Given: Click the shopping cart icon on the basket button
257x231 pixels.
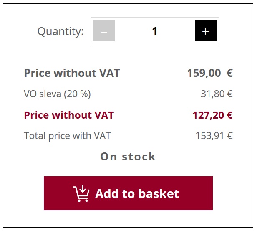Looking at the screenshot, I should pos(81,193).
